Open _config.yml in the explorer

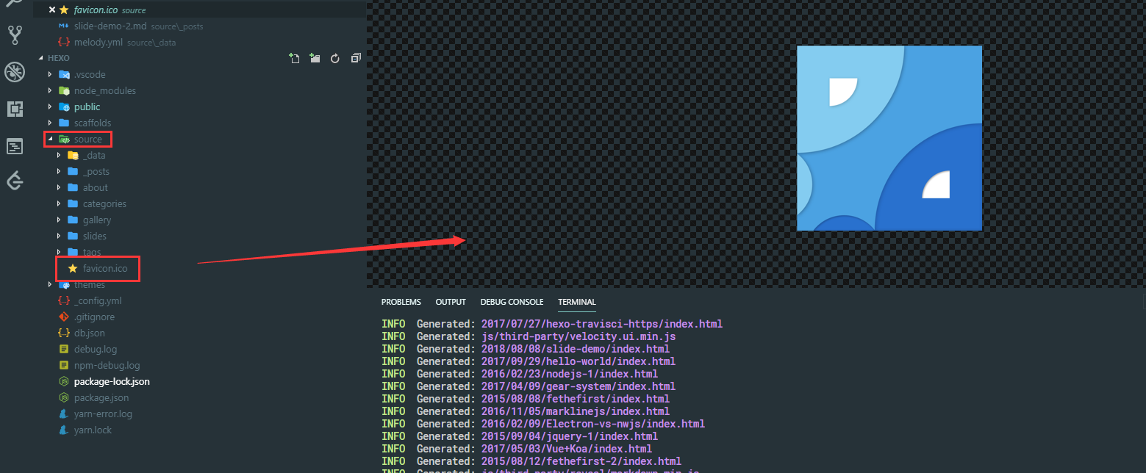(98, 300)
